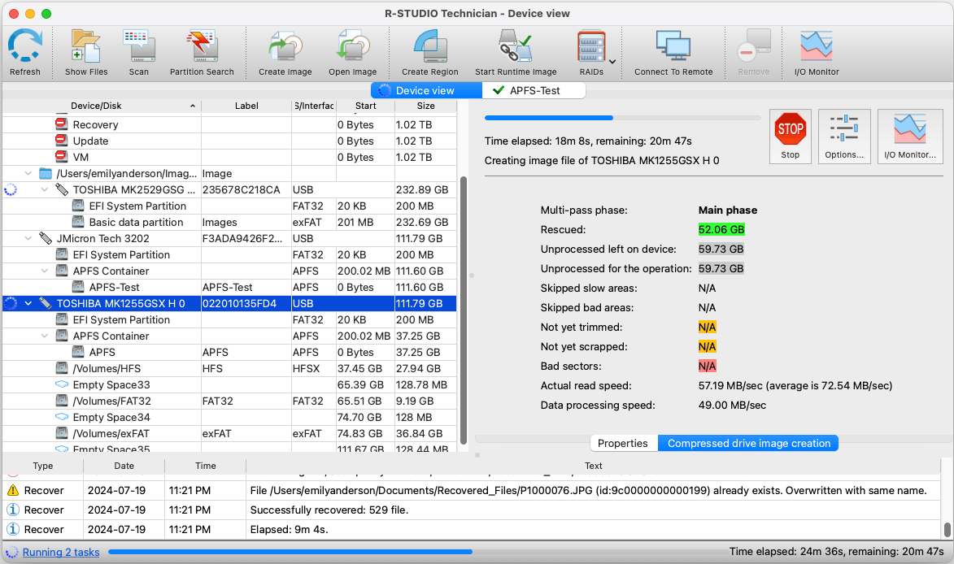Click the APFS-Test volume icon
Image resolution: width=954 pixels, height=564 pixels.
(x=78, y=287)
